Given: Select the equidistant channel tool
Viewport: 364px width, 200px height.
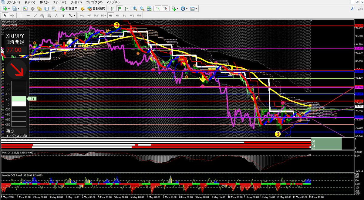Looking at the screenshot, I should coord(42,15).
